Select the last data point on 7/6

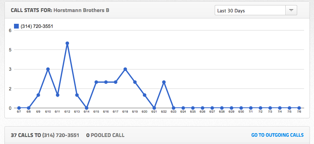coord(299,108)
